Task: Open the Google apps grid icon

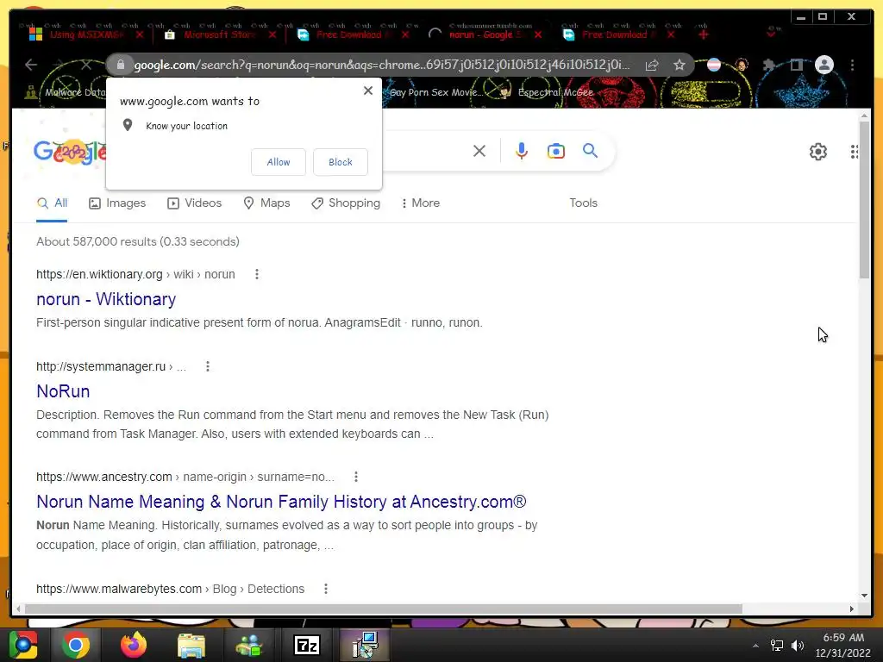Action: [x=854, y=152]
